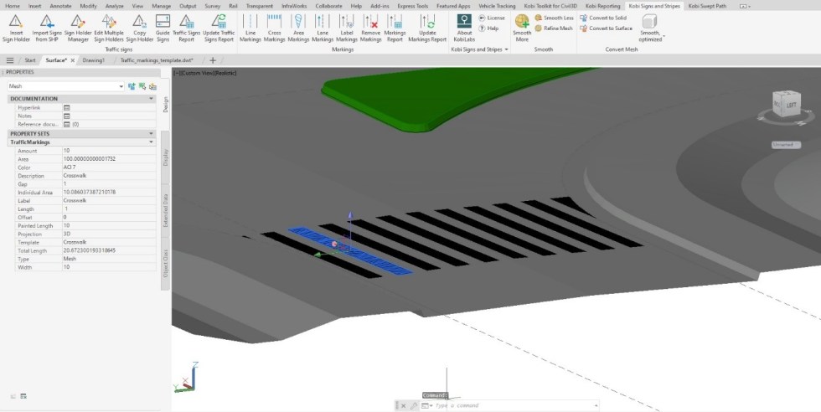
Task: Open the Kobi Reporting ribbon tab
Action: pyautogui.click(x=602, y=7)
